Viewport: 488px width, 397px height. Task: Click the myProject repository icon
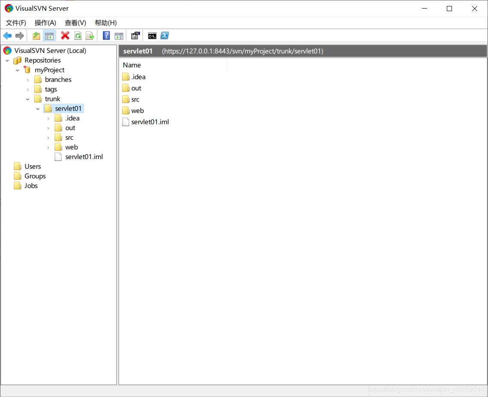[27, 69]
